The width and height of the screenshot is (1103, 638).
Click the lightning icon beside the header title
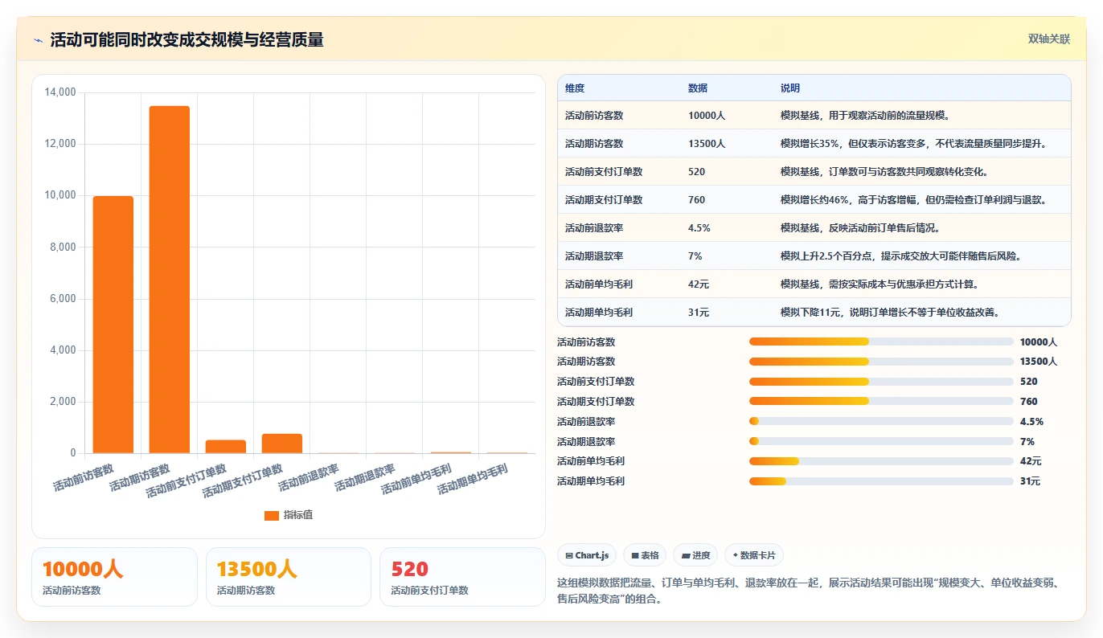coord(38,40)
